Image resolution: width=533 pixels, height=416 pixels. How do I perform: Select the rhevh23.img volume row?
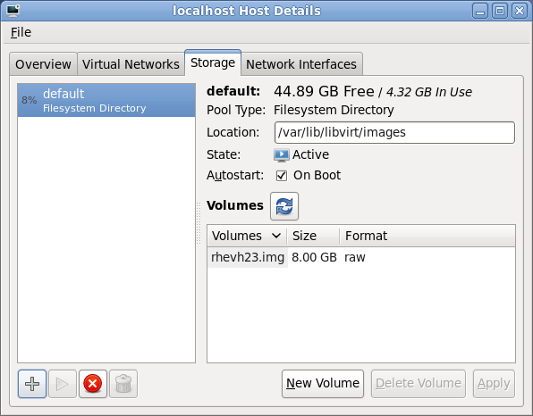(361, 257)
